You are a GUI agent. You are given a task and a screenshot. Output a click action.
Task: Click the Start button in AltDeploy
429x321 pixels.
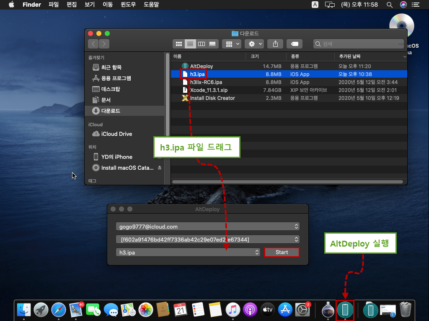(x=282, y=252)
